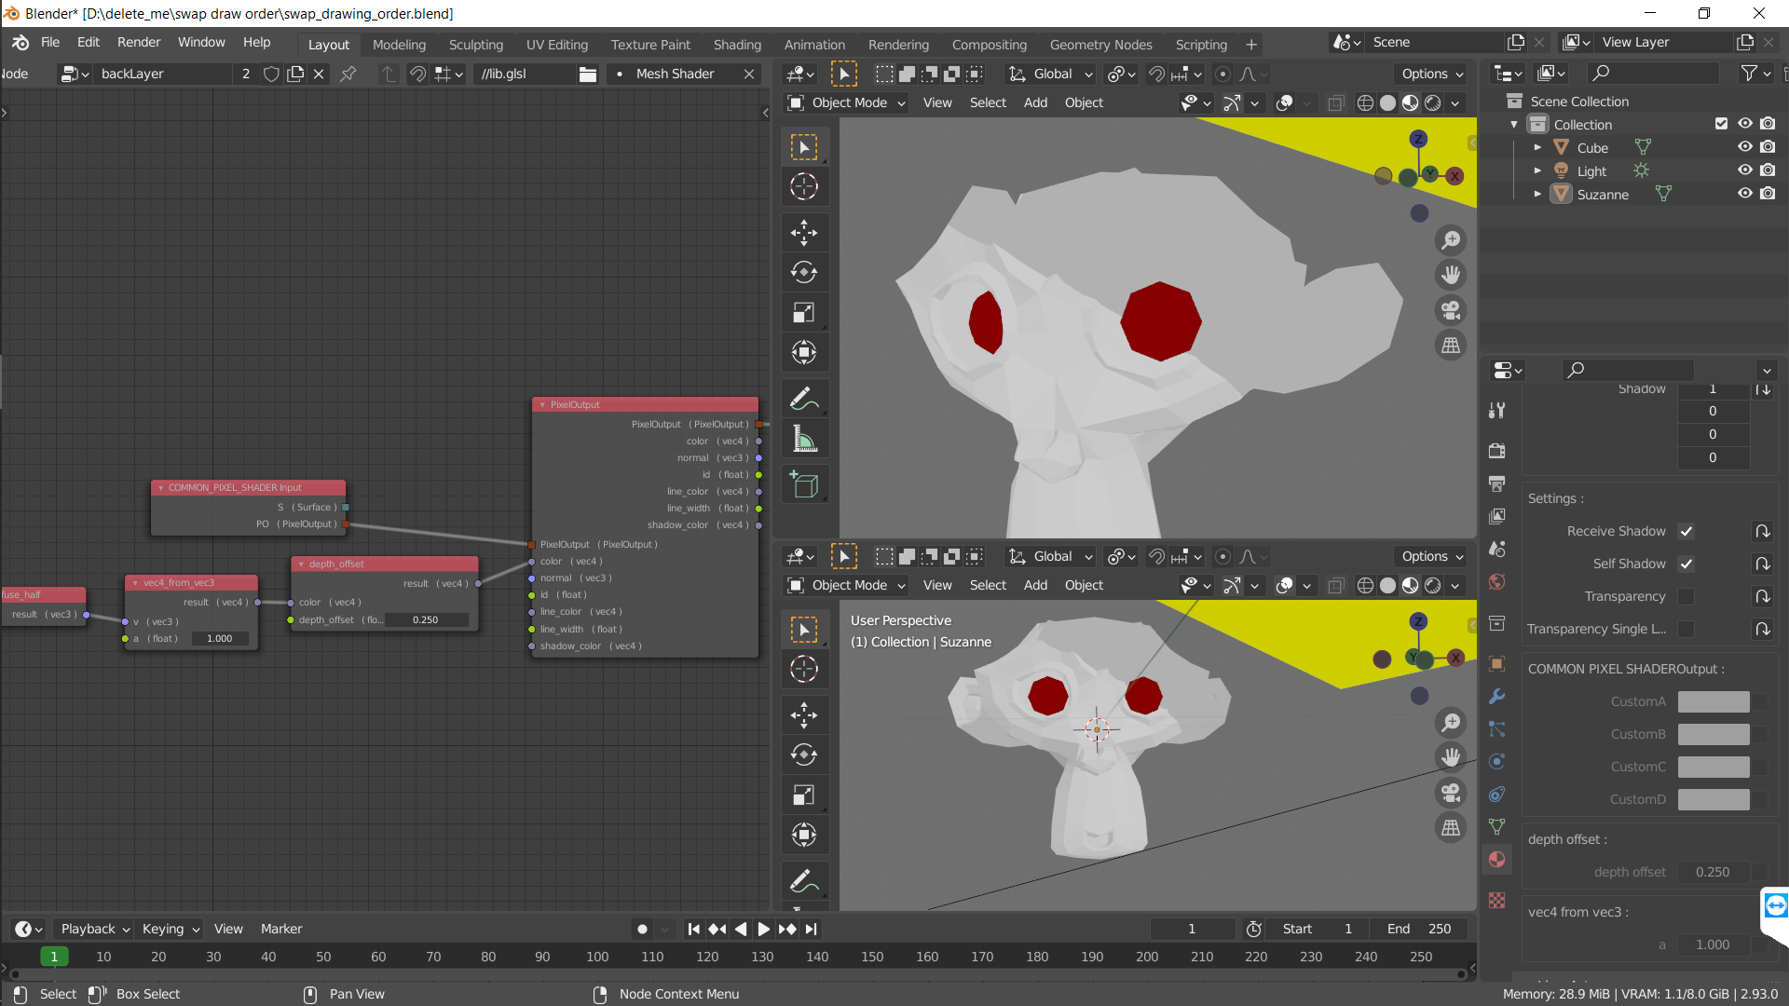Disable Collection render camera icon

pos(1768,124)
